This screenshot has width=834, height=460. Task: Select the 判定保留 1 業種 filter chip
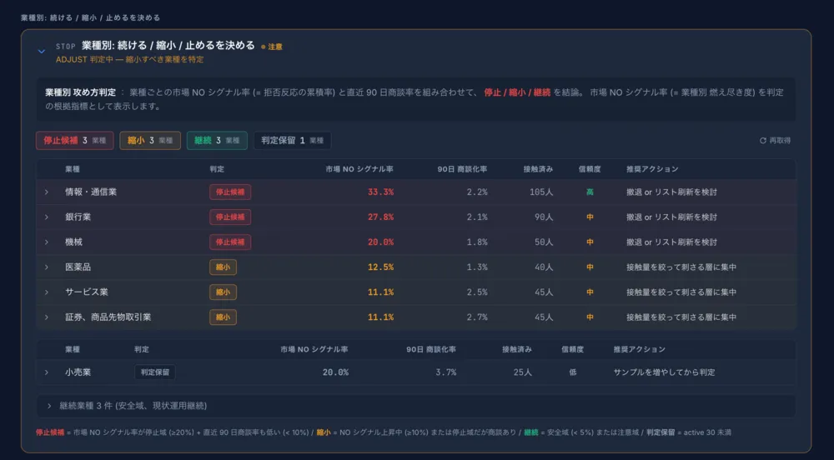pos(292,141)
